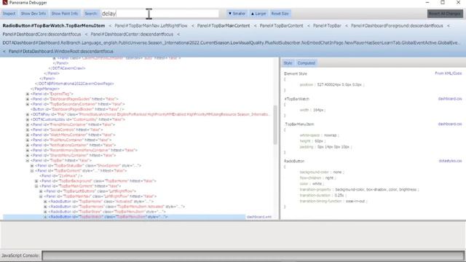This screenshot has width=466, height=262.
Task: Click Revert All Changes button
Action: click(445, 14)
